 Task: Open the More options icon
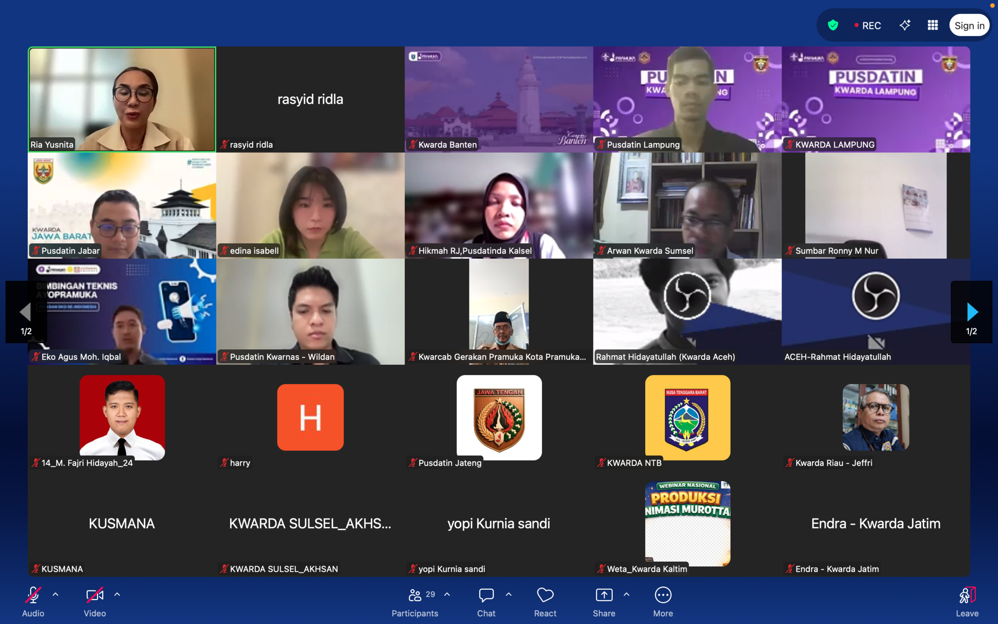(x=663, y=595)
